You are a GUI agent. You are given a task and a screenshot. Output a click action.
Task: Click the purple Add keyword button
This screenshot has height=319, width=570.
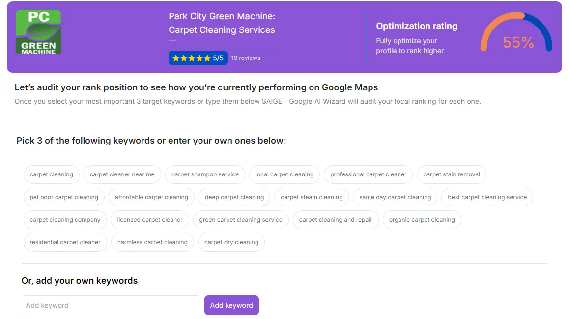pyautogui.click(x=231, y=305)
